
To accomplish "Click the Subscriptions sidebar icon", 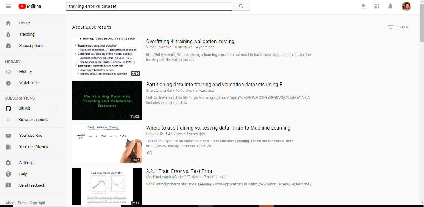I will coord(8,46).
